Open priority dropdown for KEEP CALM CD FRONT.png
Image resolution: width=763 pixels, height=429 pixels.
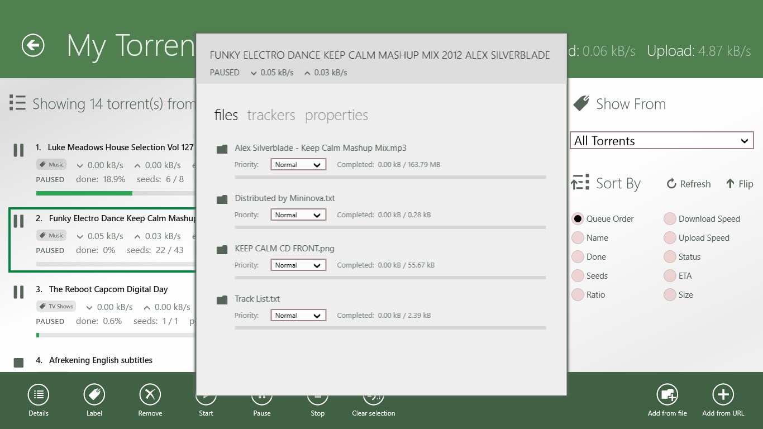click(x=298, y=265)
